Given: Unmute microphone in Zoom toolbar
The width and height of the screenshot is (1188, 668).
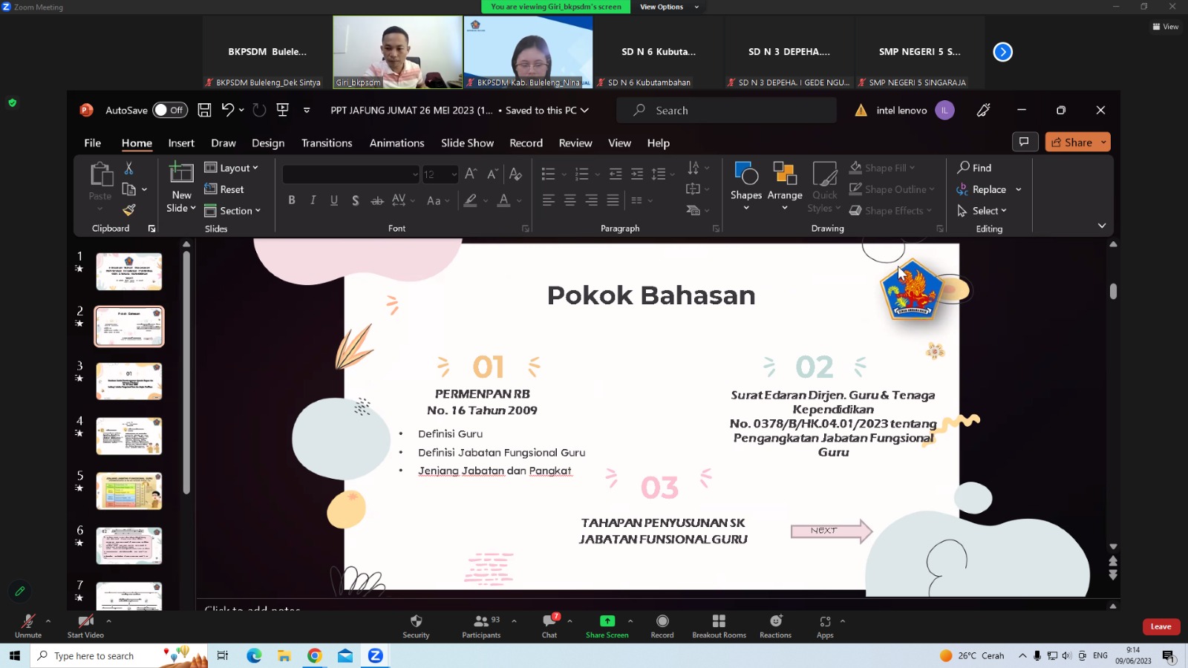Looking at the screenshot, I should 28,626.
